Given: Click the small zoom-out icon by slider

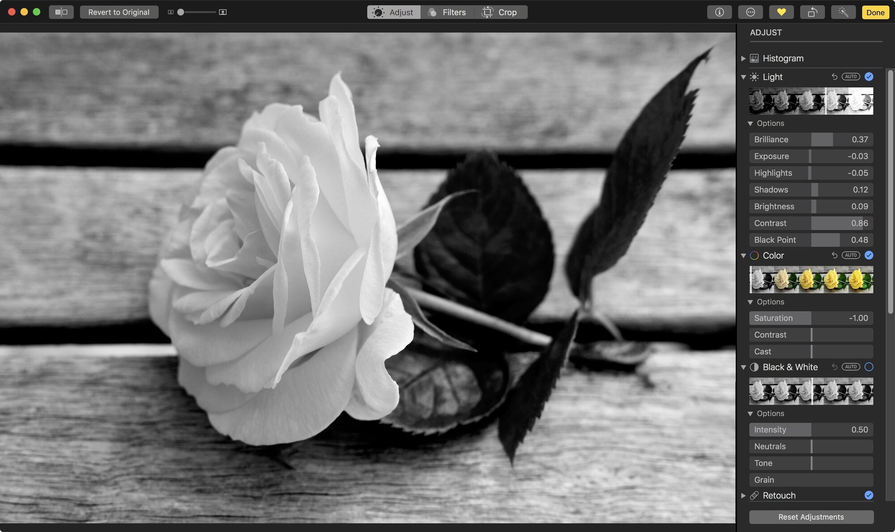Looking at the screenshot, I should [x=170, y=12].
